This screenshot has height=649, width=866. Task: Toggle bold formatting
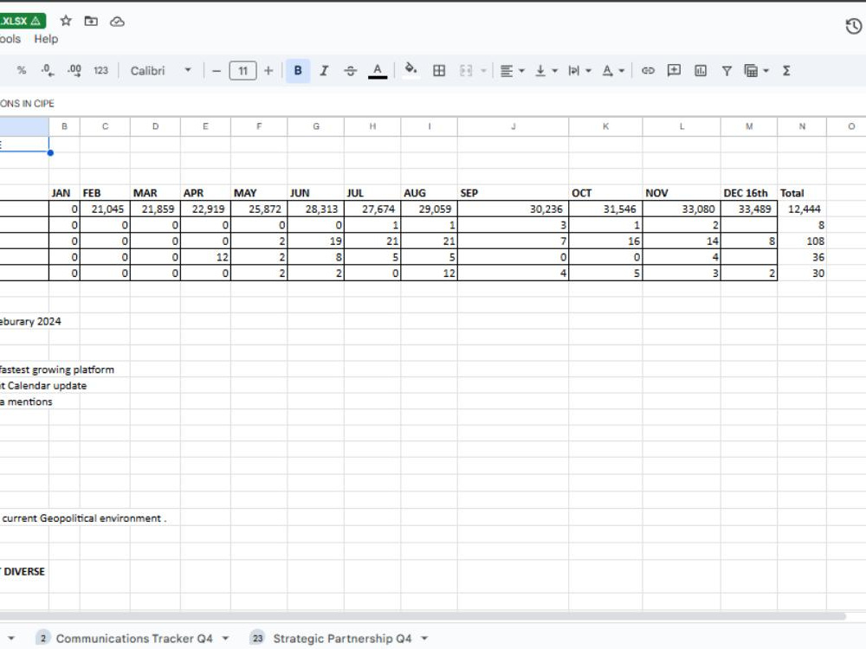(x=298, y=71)
